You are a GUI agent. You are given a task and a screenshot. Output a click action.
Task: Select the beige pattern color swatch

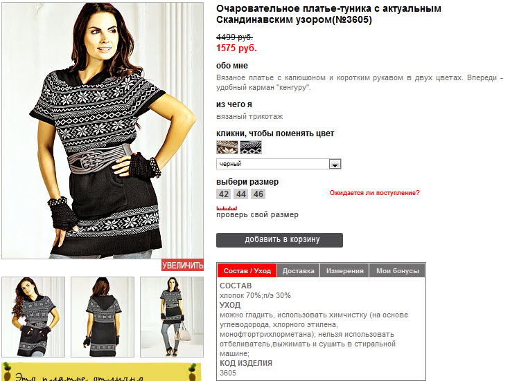(x=227, y=147)
